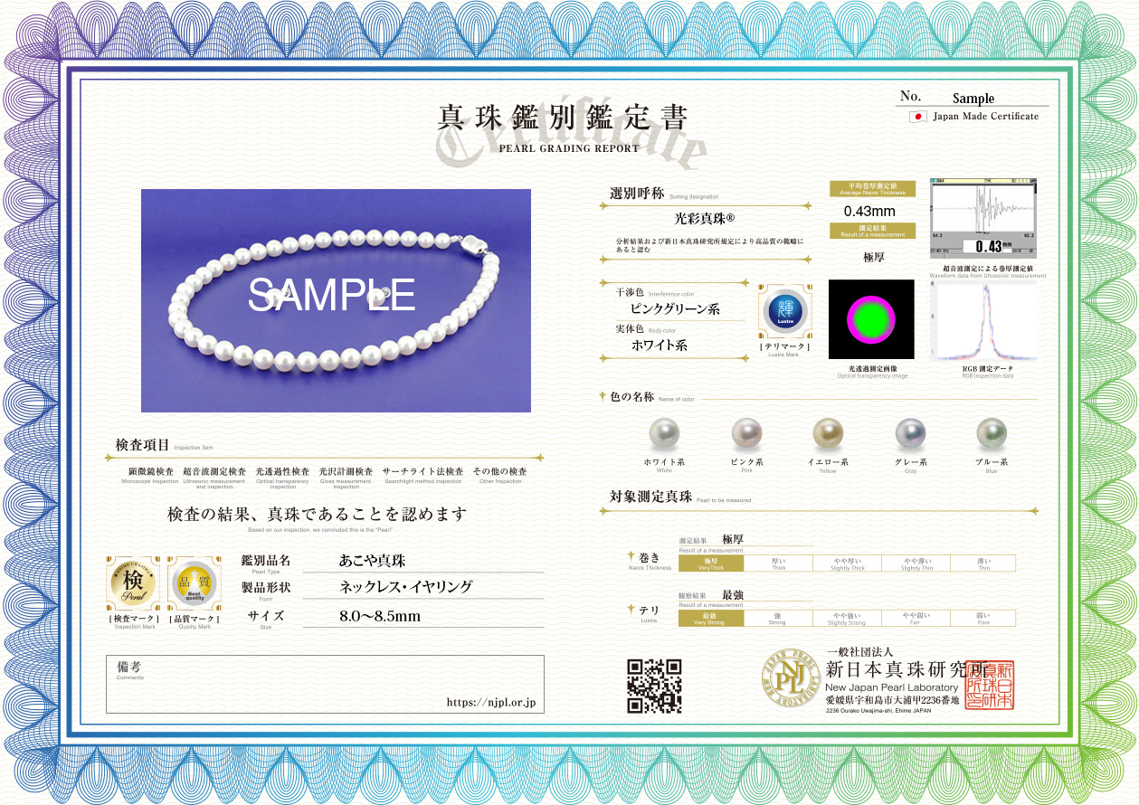Select the highlighted Very Thick nacre cell
Viewport: 1139px width, 805px height.
tap(711, 563)
